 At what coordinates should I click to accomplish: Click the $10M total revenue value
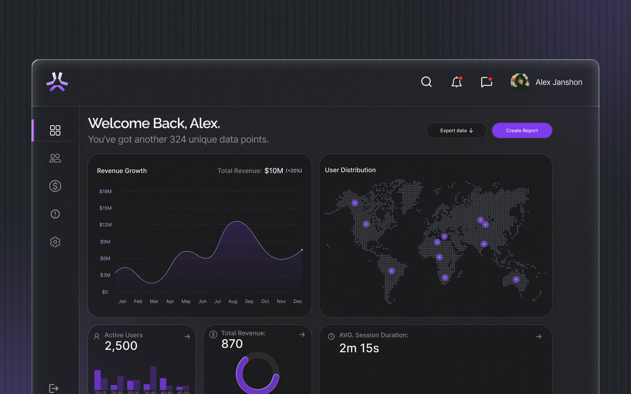click(x=274, y=171)
